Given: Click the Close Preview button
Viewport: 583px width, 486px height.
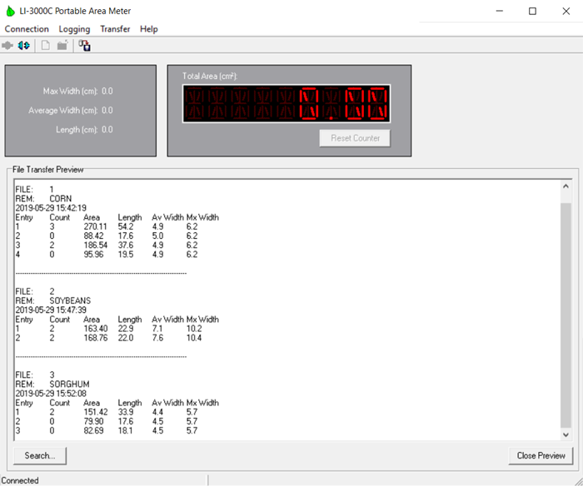Looking at the screenshot, I should click(541, 455).
